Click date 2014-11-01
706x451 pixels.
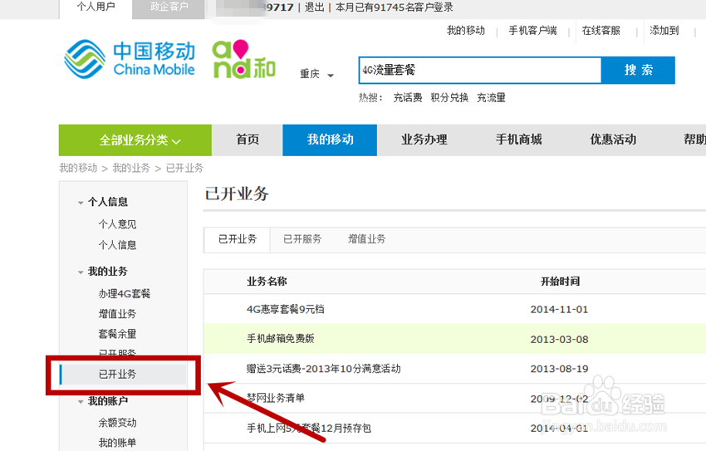pos(559,310)
